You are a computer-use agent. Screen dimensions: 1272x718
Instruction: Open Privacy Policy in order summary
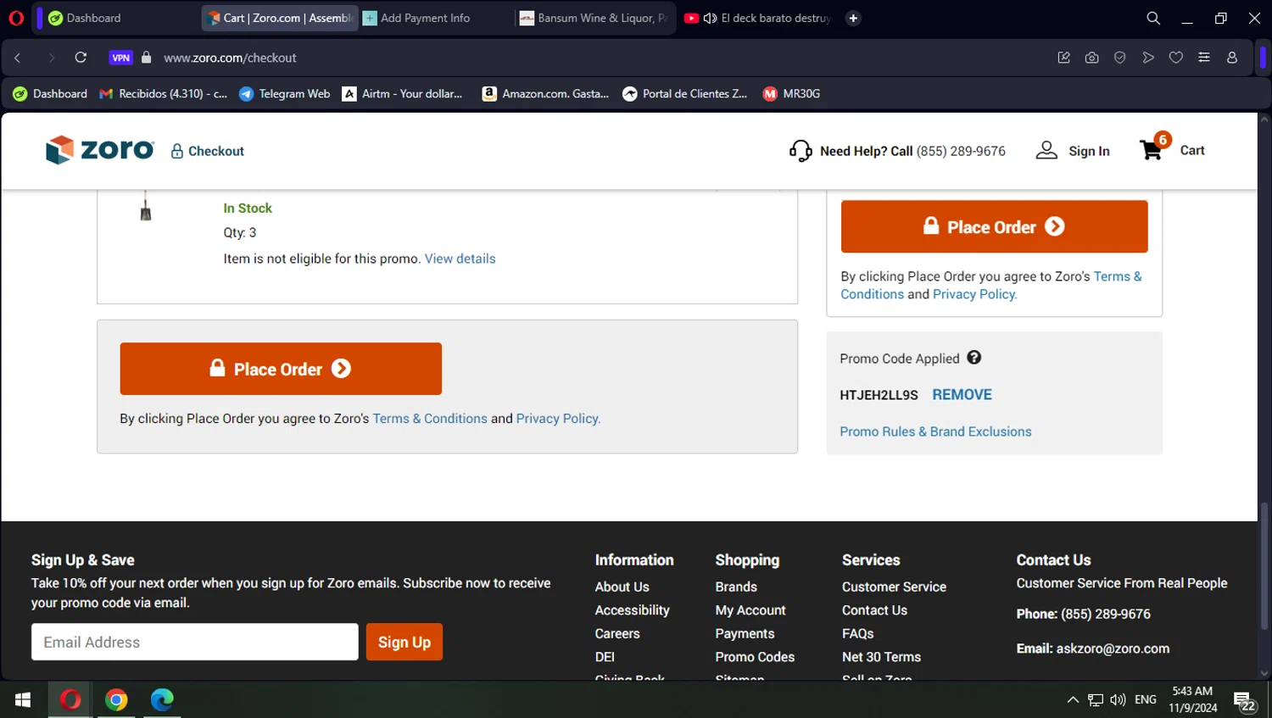[x=975, y=294]
